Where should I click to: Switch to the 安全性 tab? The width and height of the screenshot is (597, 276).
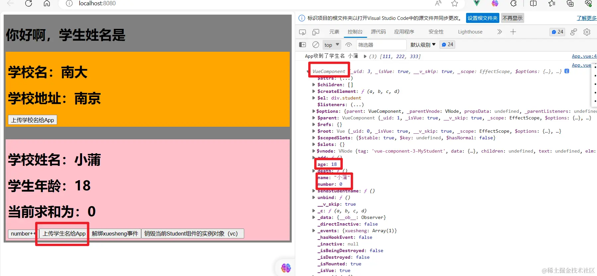point(436,32)
